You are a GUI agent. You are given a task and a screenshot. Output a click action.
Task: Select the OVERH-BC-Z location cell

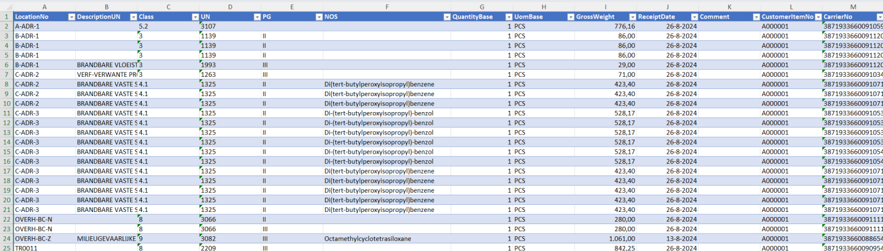(44, 238)
